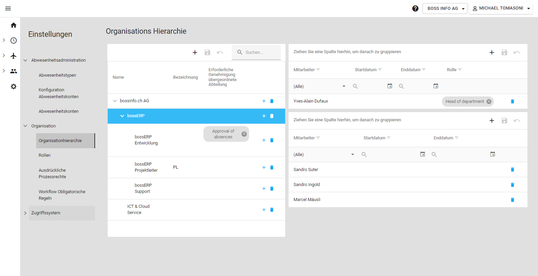Add a new organisation unit in hierarchy toolbar
This screenshot has height=276, width=538.
[195, 52]
